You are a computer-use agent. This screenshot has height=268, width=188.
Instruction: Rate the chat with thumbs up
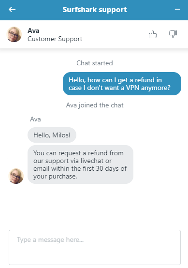click(x=153, y=34)
